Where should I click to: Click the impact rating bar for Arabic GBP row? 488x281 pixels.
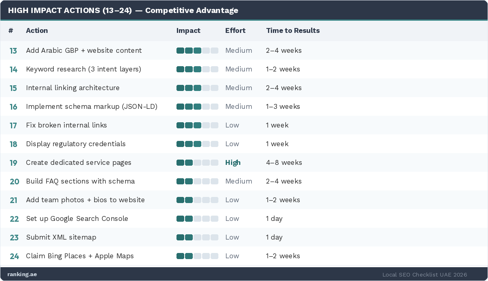pos(197,51)
